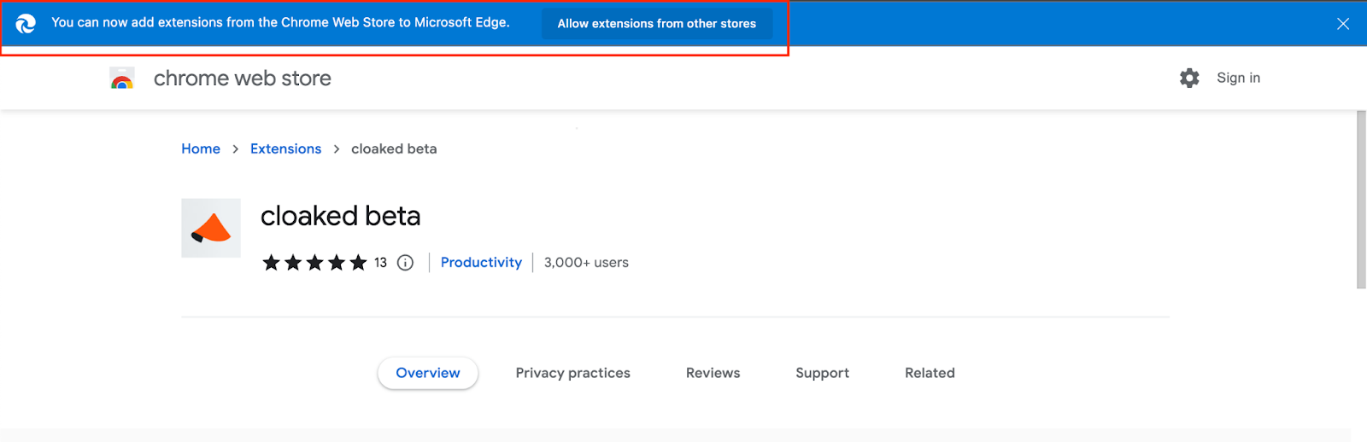The width and height of the screenshot is (1367, 442).
Task: Open chrome web store title link
Action: [242, 79]
